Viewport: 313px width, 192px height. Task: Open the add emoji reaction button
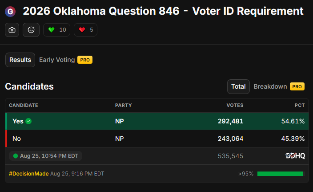coord(31,30)
